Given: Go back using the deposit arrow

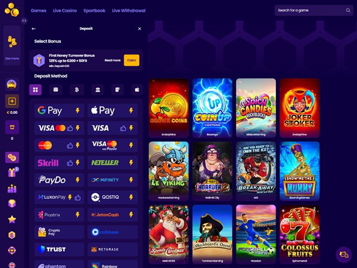Looking at the screenshot, I should pos(34,29).
